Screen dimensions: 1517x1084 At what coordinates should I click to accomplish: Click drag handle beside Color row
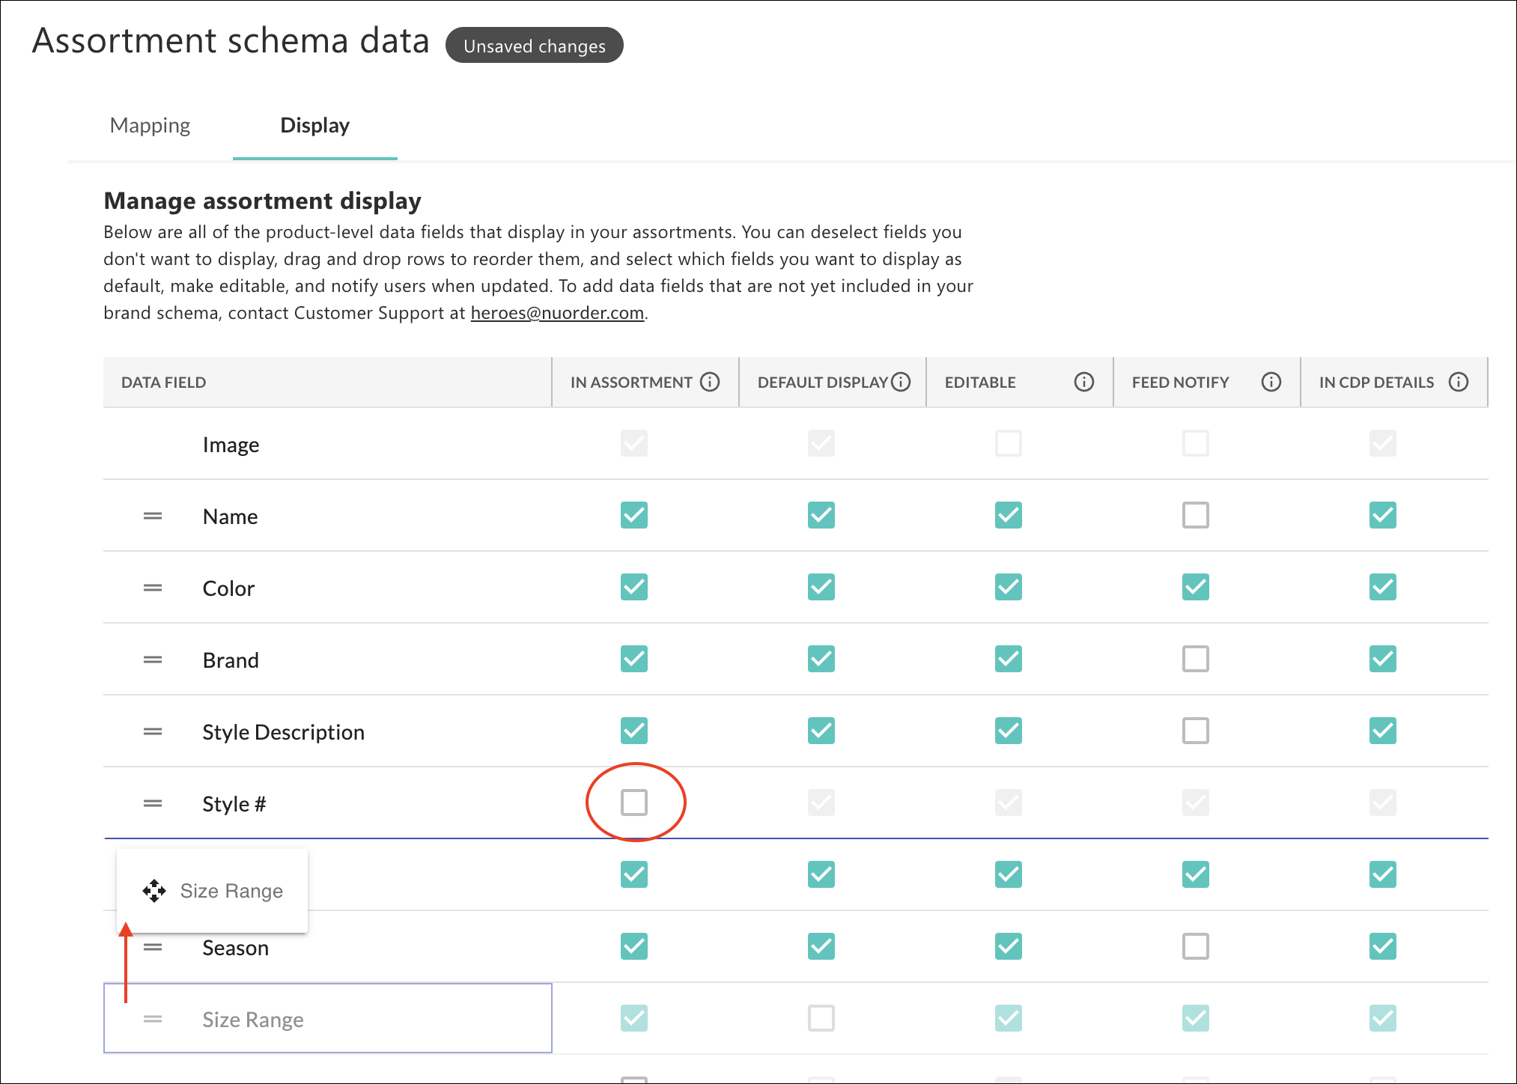[153, 588]
